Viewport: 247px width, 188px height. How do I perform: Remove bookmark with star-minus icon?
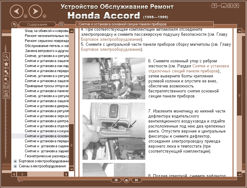pyautogui.click(x=6, y=80)
